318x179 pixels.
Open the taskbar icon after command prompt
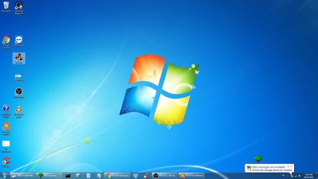click(x=78, y=176)
